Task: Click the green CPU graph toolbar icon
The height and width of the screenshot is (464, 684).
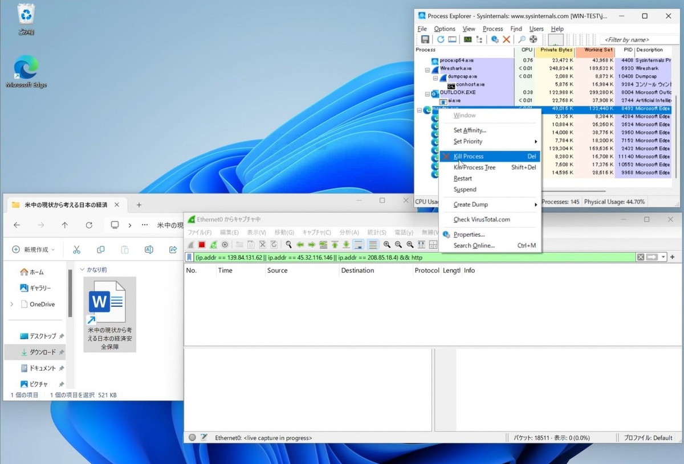Action: [468, 39]
